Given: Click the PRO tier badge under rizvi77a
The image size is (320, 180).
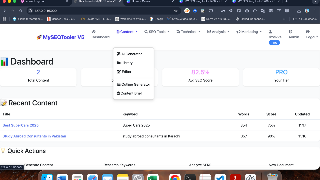Looking at the screenshot, I should click(x=274, y=43).
